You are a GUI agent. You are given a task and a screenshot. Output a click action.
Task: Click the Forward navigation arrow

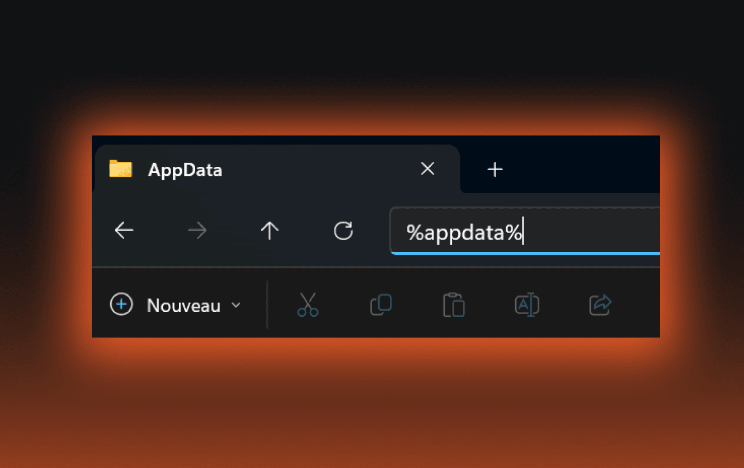(x=197, y=230)
